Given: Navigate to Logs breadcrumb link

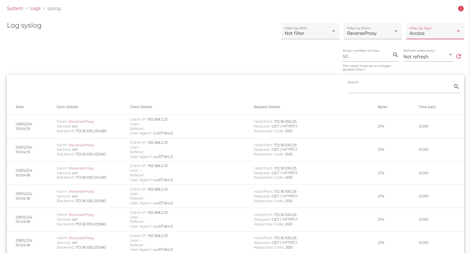Looking at the screenshot, I should (x=35, y=8).
